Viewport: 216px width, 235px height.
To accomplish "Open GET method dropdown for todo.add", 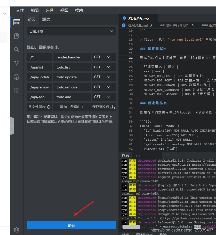I will (x=102, y=97).
